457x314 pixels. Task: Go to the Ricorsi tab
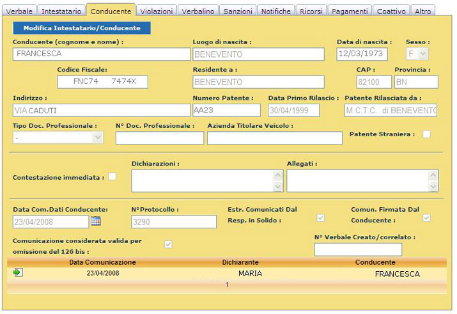pos(311,11)
